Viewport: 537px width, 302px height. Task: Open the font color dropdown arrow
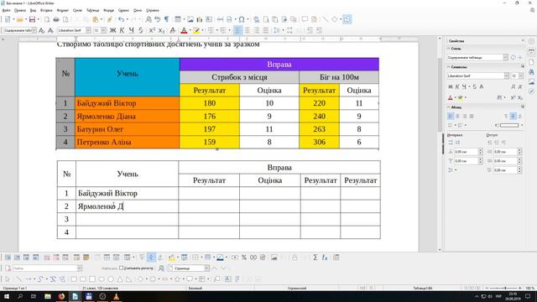point(190,30)
